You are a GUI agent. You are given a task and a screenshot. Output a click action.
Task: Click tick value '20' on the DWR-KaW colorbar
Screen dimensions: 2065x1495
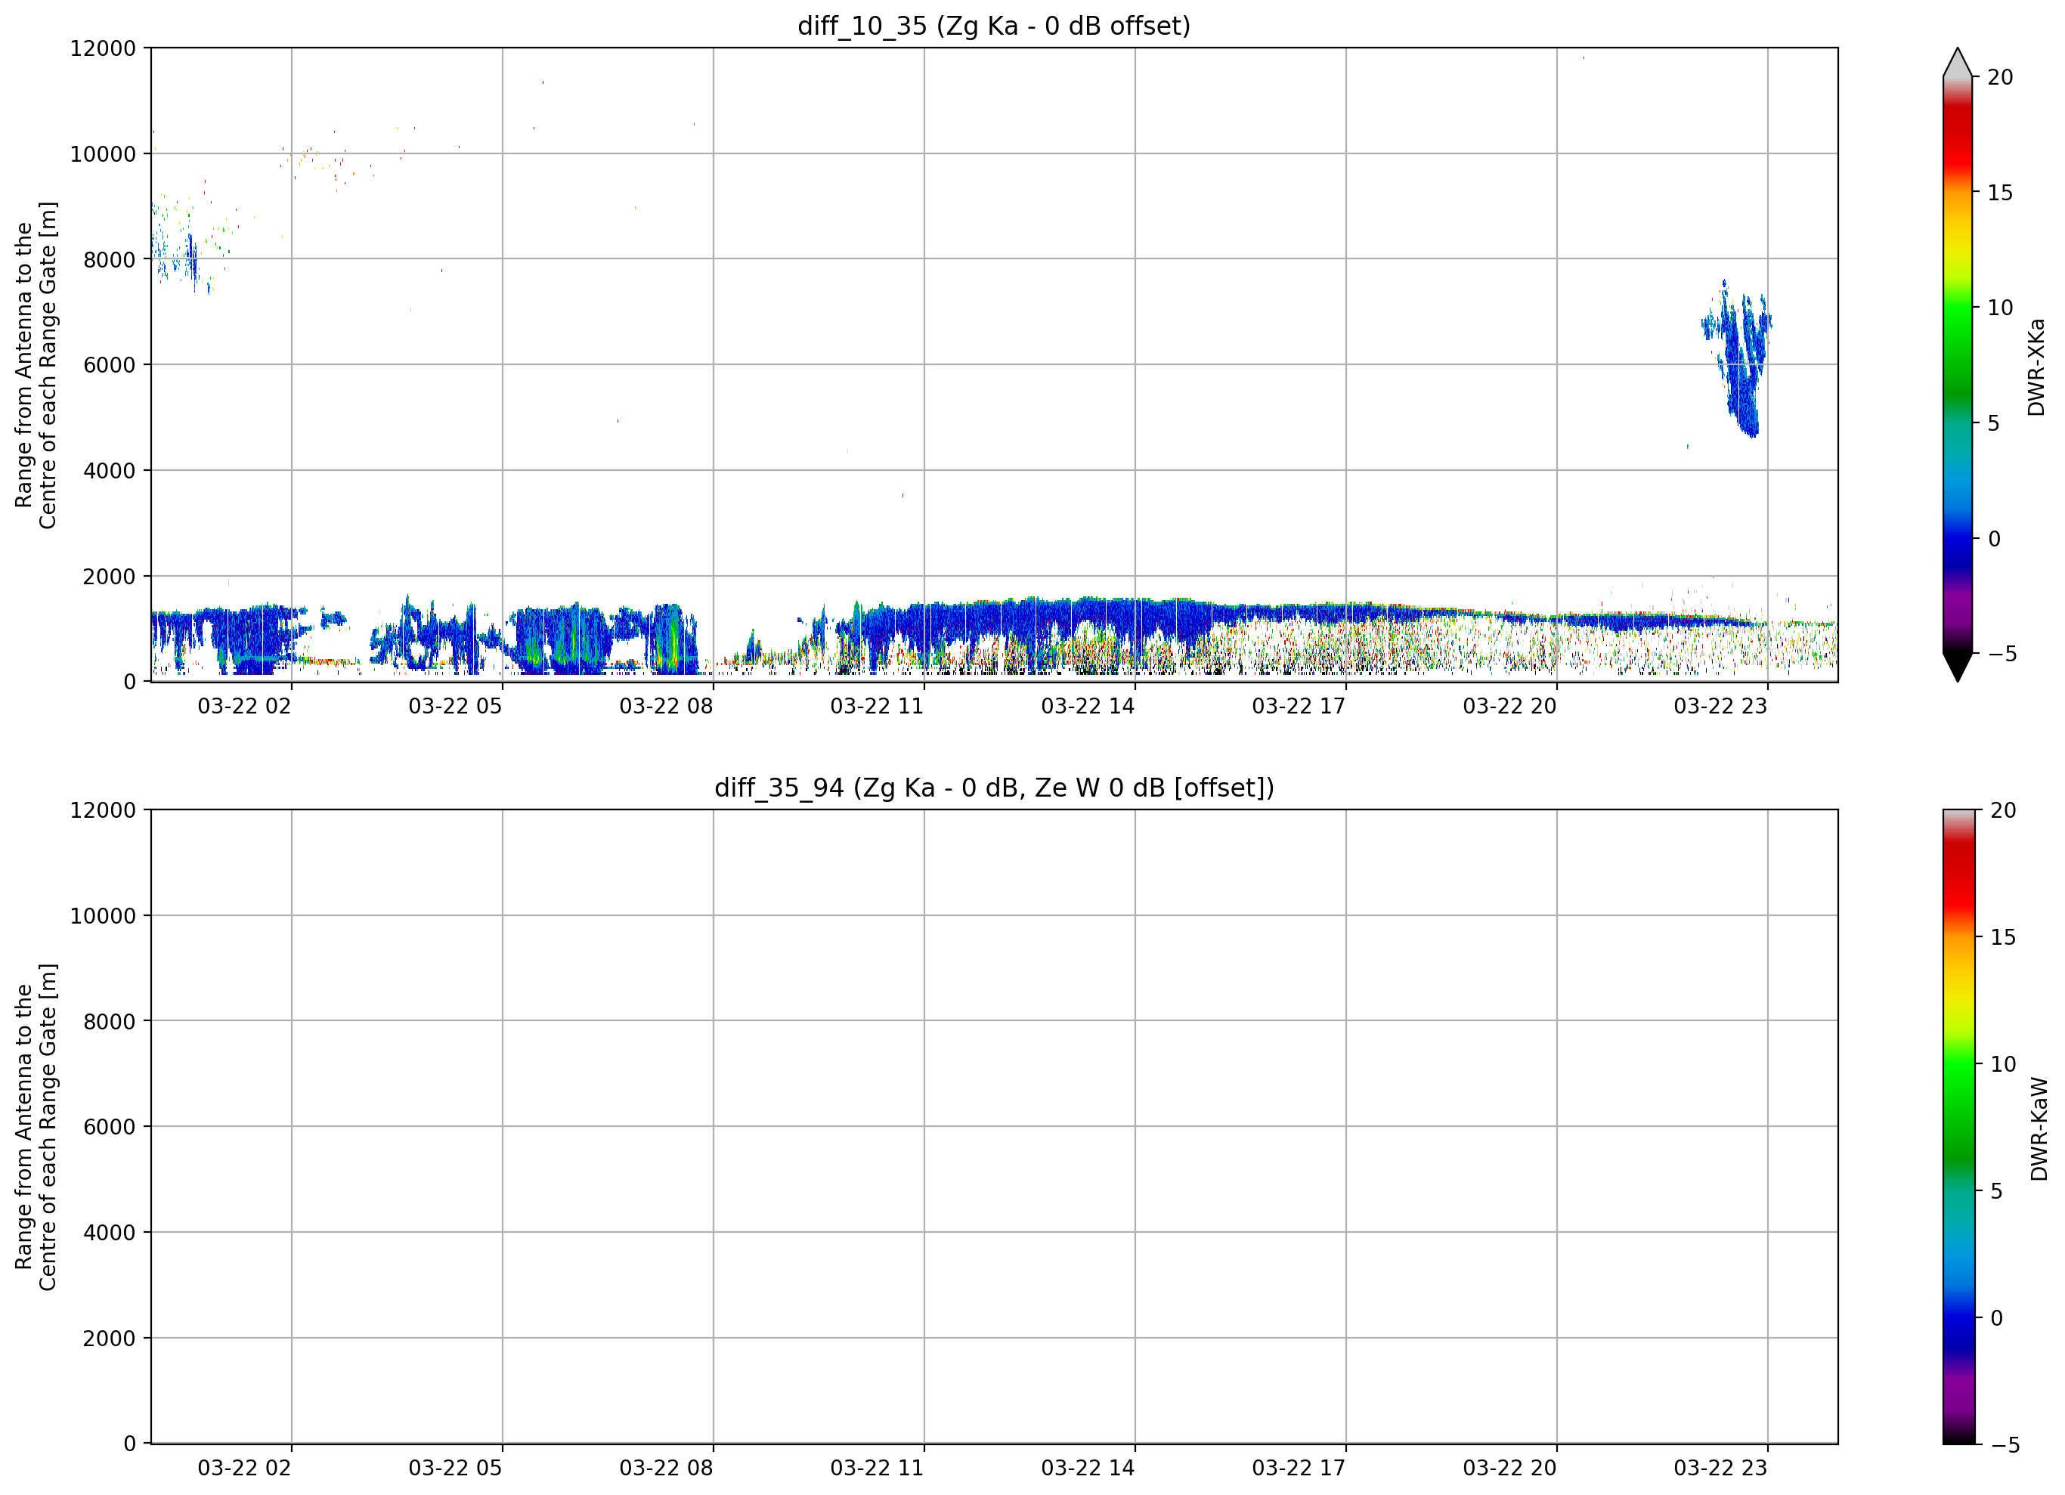pyautogui.click(x=2002, y=810)
